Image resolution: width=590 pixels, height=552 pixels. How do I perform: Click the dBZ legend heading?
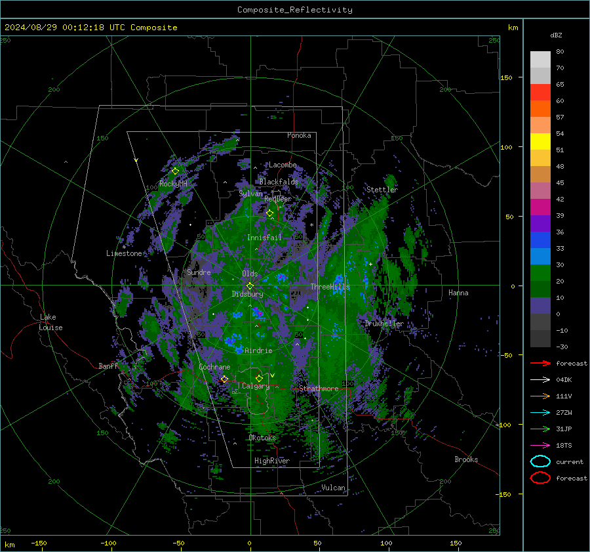tap(556, 35)
